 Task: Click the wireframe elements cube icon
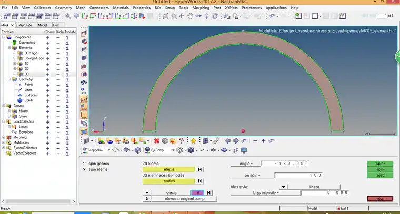[x=179, y=150]
